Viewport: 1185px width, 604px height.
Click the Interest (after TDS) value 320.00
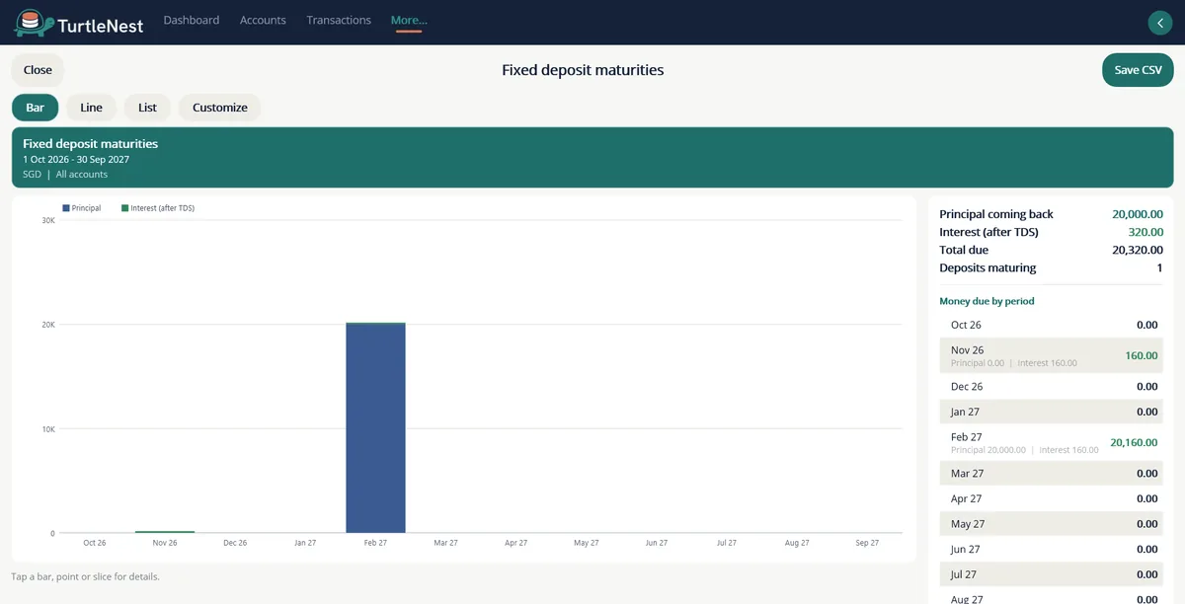[1145, 232]
